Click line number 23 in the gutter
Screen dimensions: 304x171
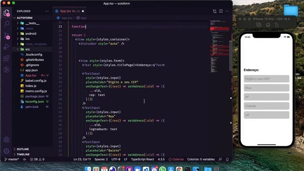click(60, 27)
